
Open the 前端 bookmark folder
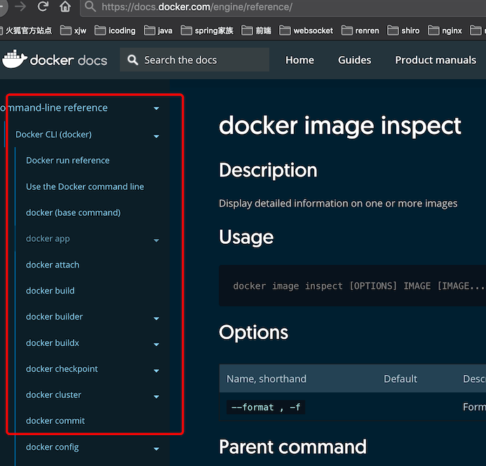click(257, 30)
